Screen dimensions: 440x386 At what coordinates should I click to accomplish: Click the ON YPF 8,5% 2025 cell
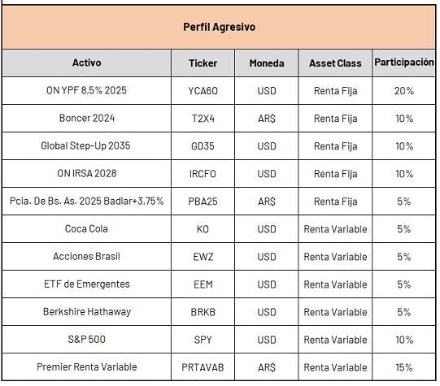click(86, 90)
